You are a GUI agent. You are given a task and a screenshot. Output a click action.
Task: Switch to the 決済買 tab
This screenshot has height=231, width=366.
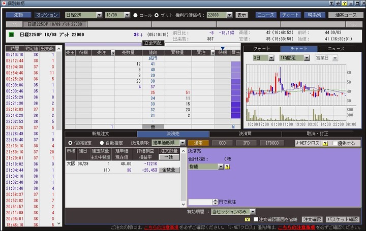coord(246,134)
